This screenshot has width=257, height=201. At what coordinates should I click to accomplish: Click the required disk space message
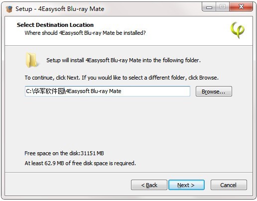(80, 163)
